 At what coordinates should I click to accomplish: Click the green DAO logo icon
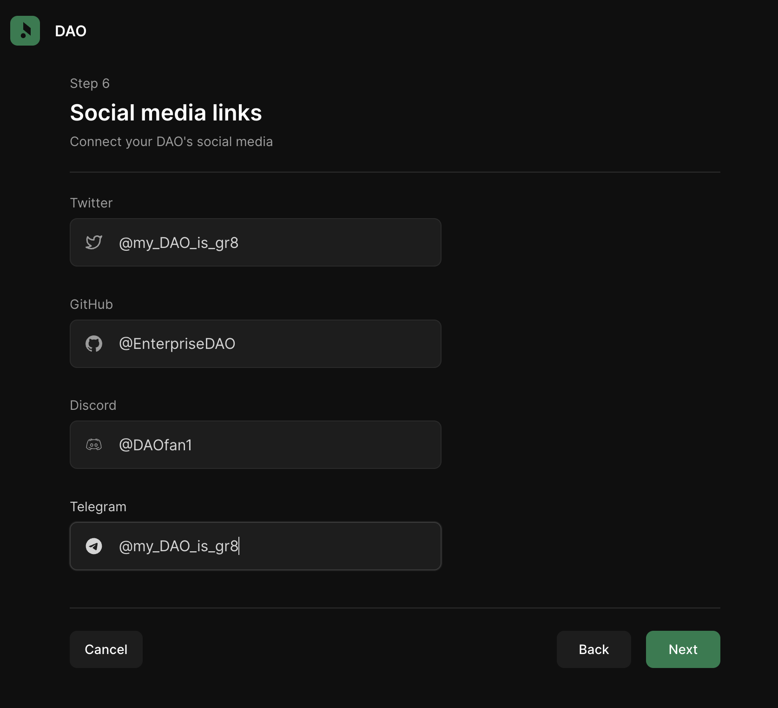25,31
